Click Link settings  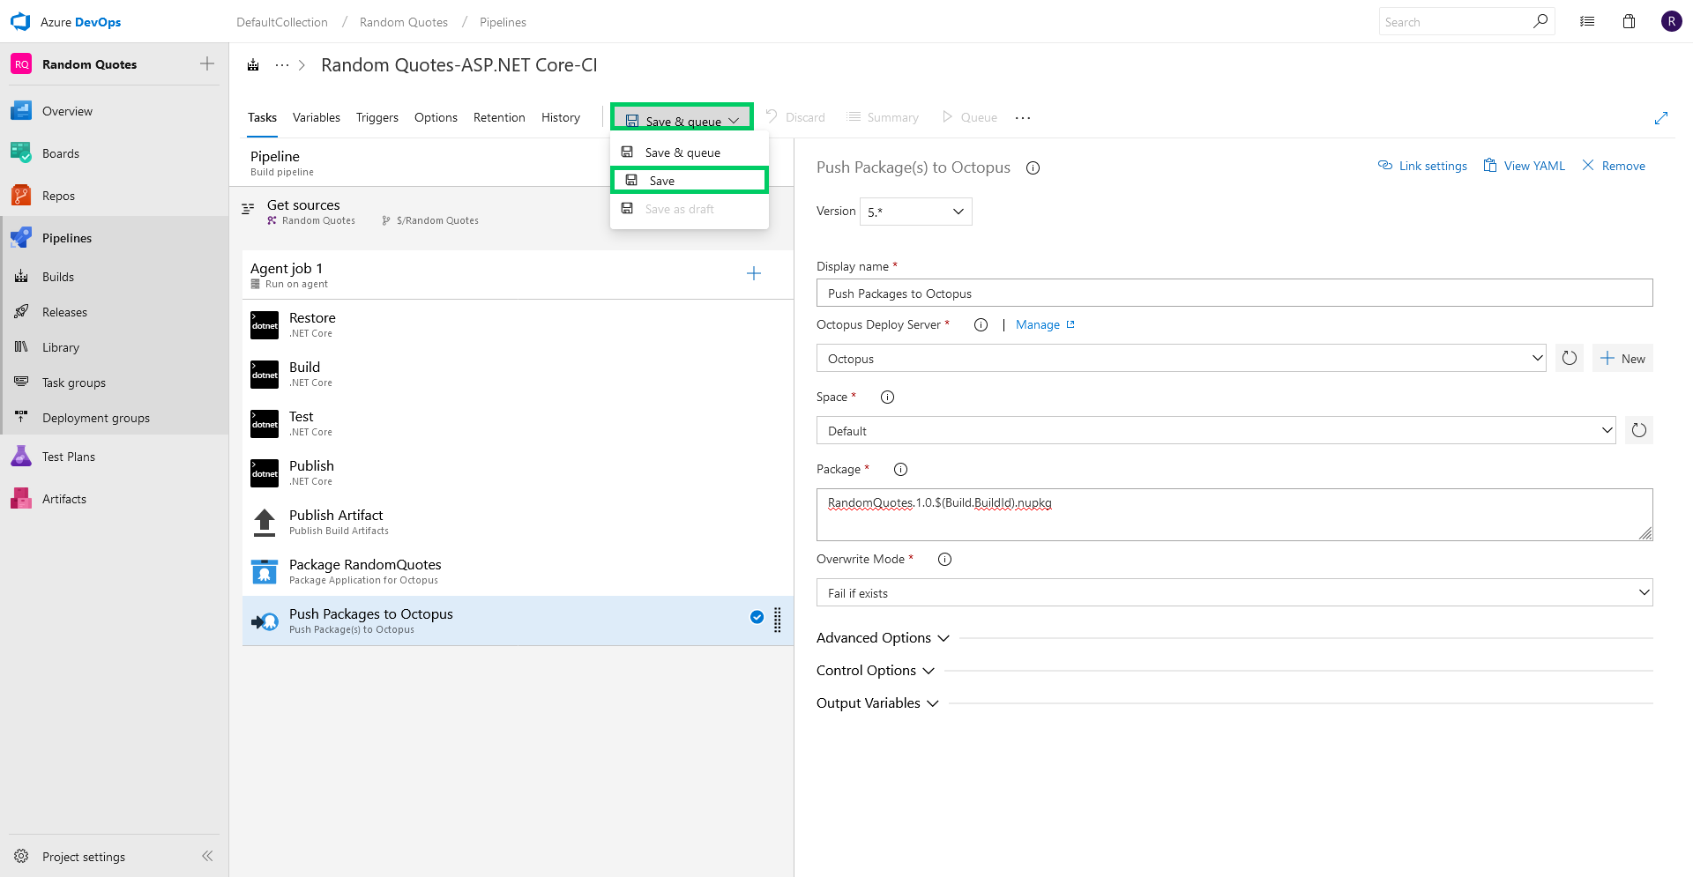[1423, 166]
